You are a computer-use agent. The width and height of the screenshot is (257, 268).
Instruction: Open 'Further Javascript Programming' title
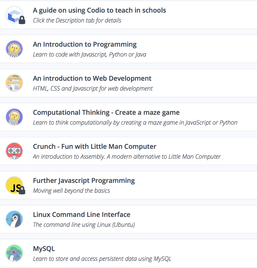tap(84, 181)
